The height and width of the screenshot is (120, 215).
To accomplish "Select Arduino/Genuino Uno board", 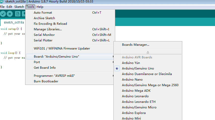I will pyautogui.click(x=148, y=68).
